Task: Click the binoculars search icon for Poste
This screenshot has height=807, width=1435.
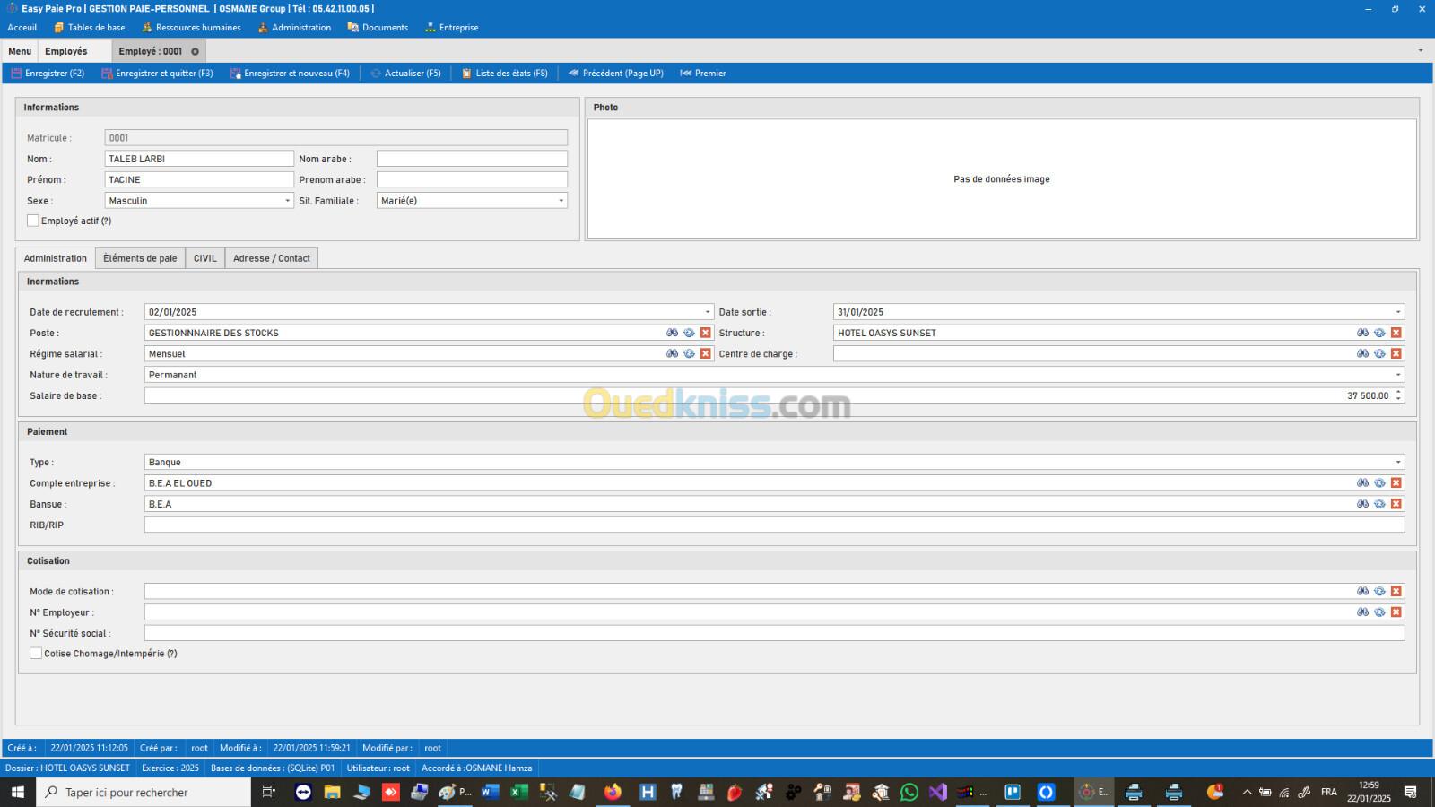Action: point(672,333)
